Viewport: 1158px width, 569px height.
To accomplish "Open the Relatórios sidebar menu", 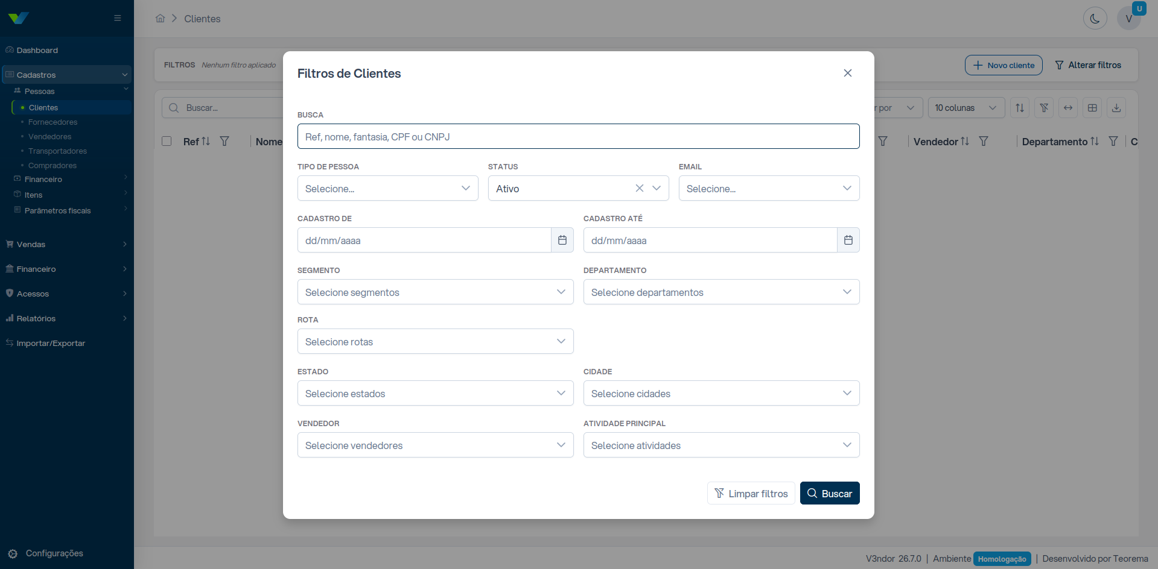I will tap(66, 318).
